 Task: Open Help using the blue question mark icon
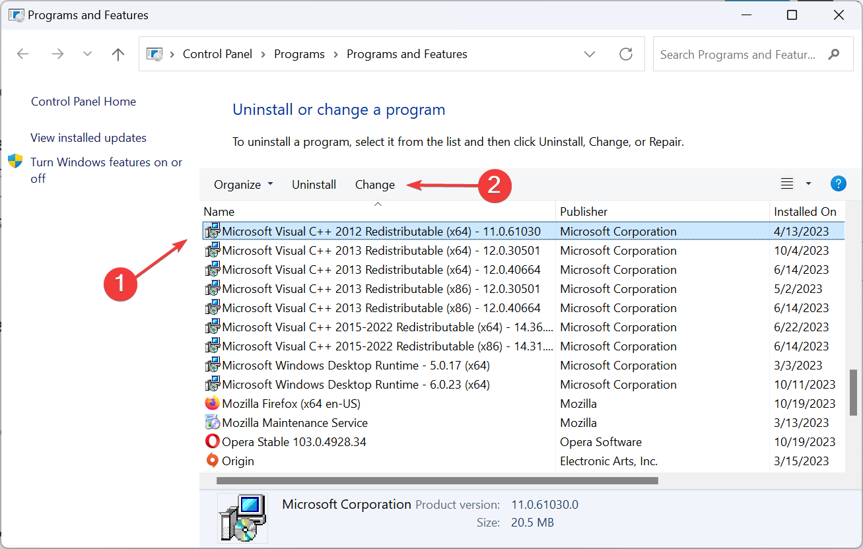pyautogui.click(x=838, y=183)
